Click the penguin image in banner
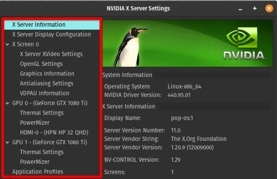Screen dimensions: 277x179 tap(130, 47)
